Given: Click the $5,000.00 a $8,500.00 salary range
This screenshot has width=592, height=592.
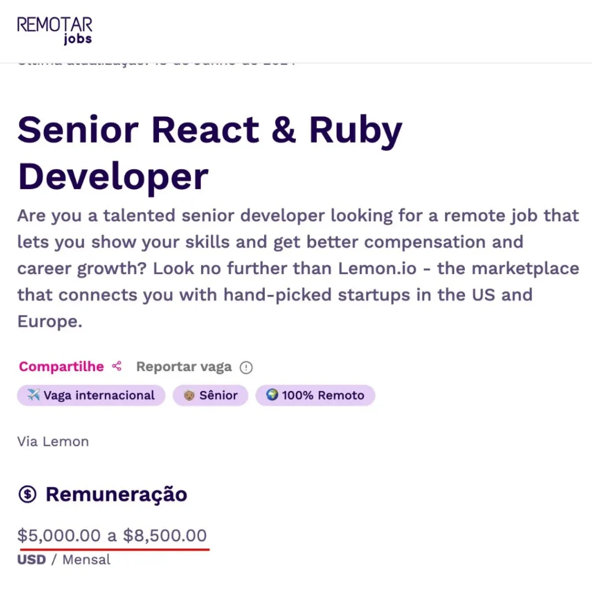Looking at the screenshot, I should click(x=112, y=535).
